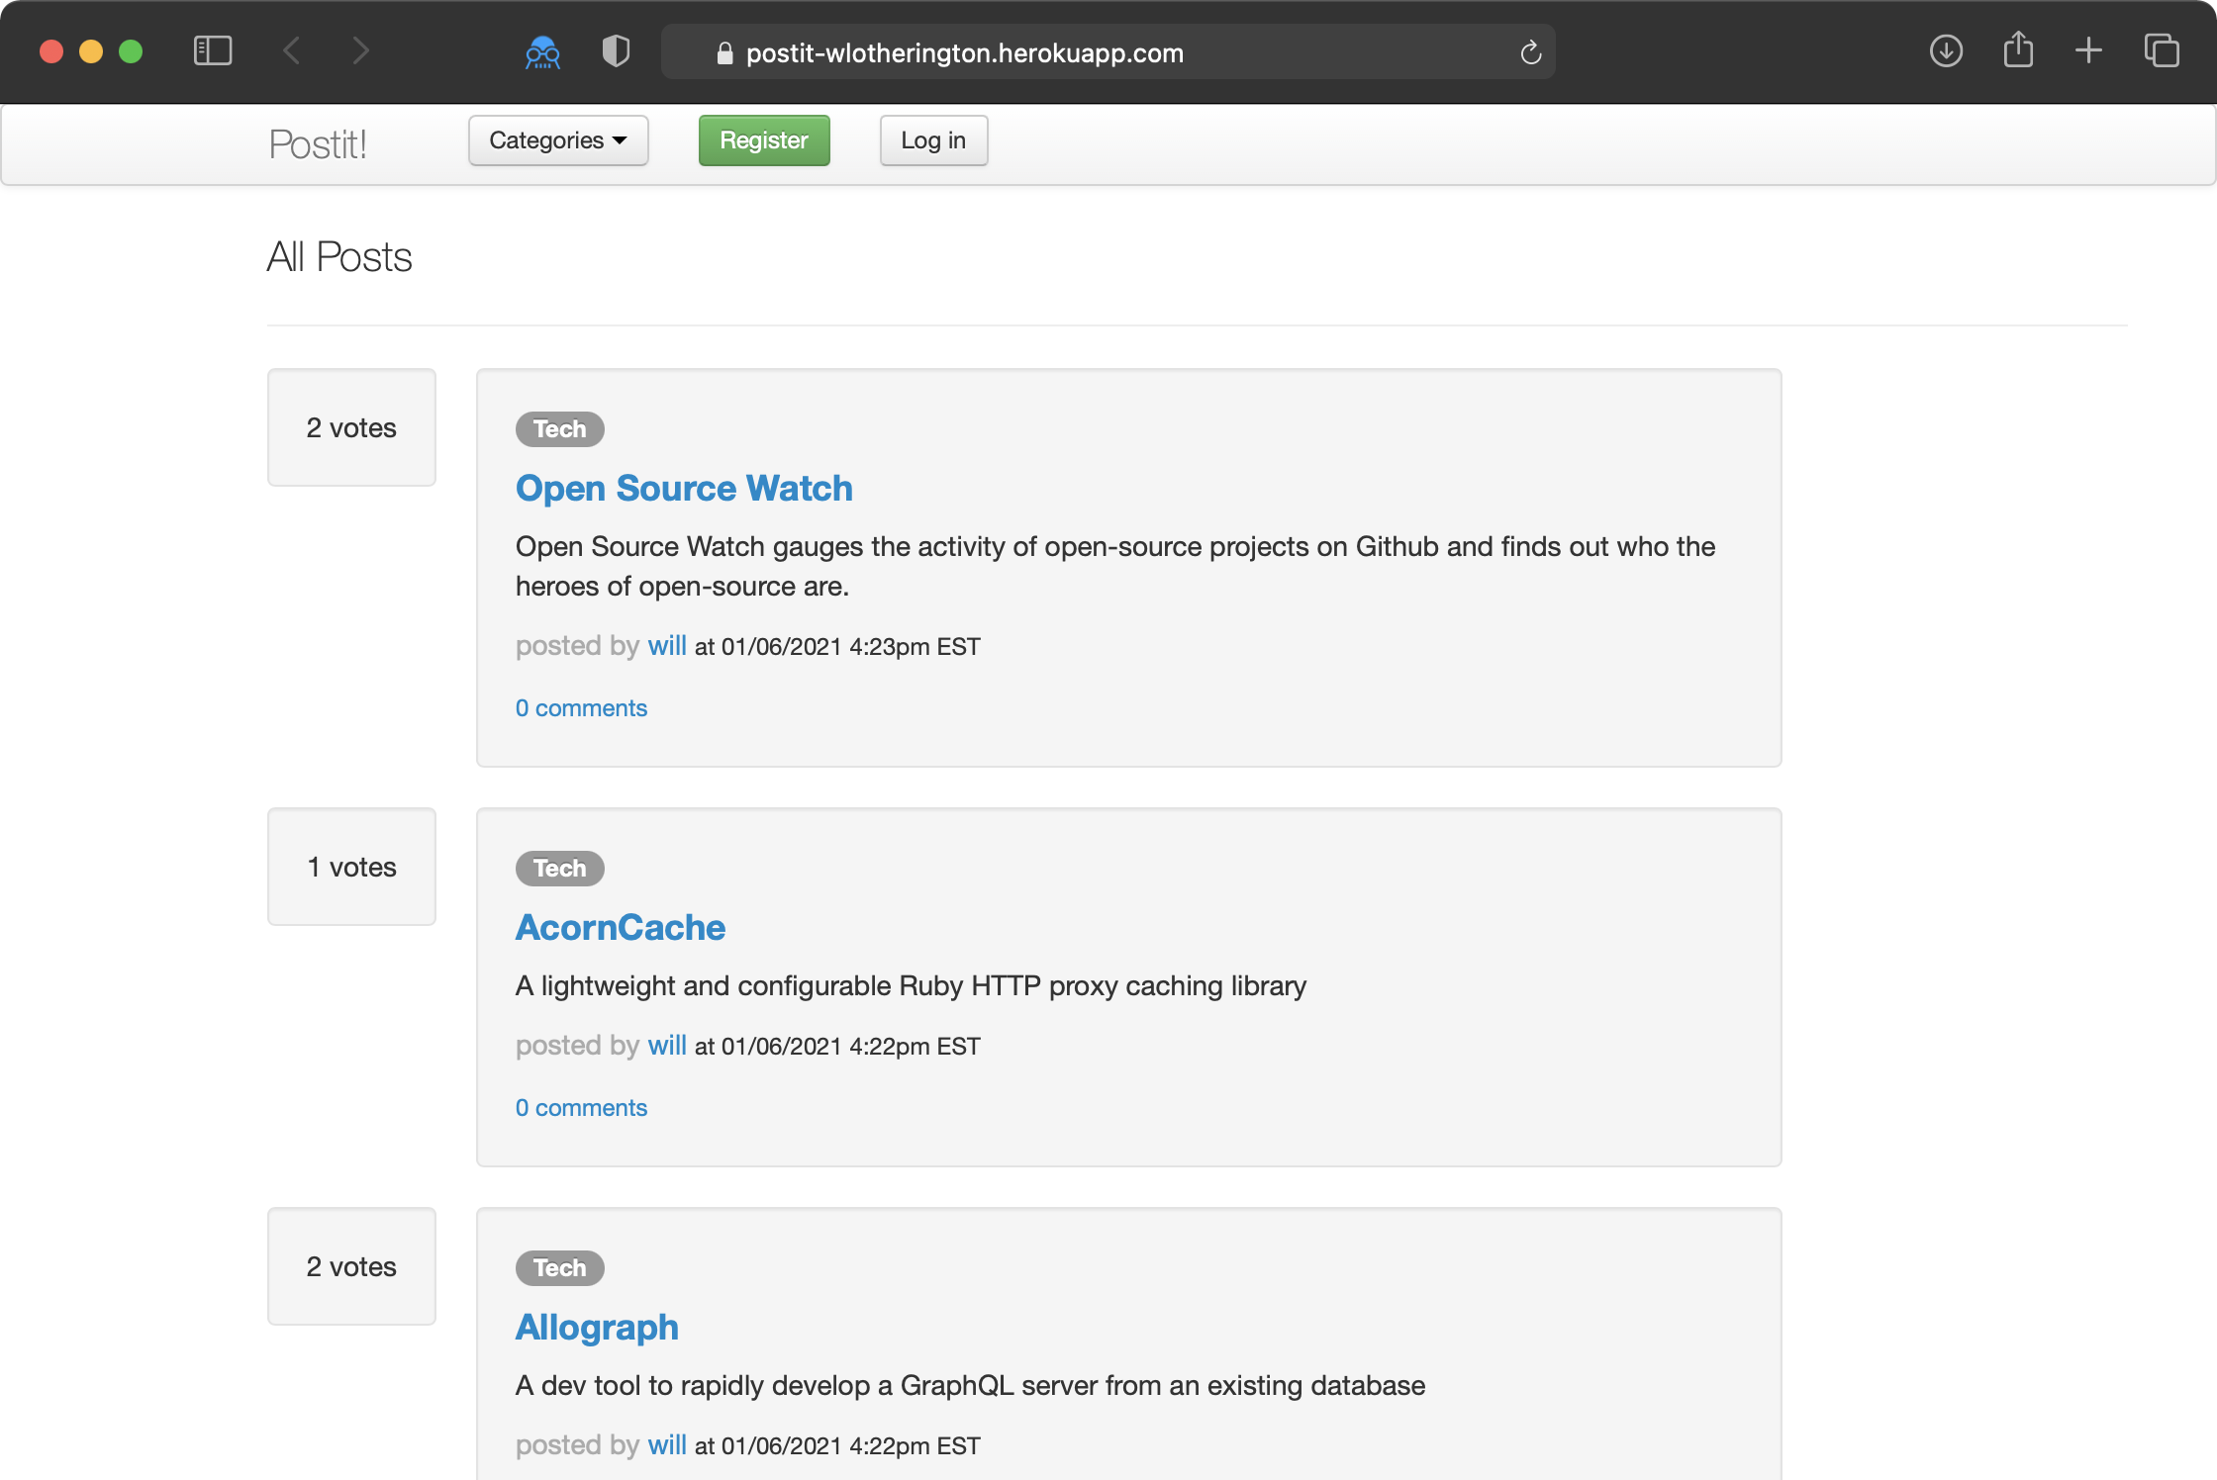Click the Log in button

point(933,140)
